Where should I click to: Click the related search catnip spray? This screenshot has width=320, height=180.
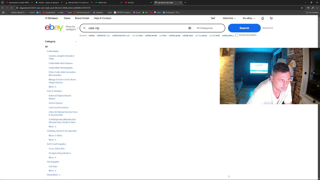pyautogui.click(x=174, y=35)
